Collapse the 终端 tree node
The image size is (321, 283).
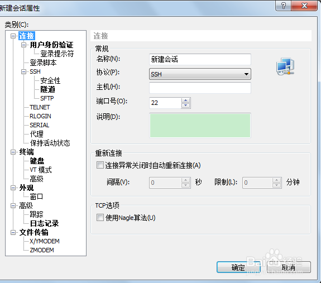click(x=13, y=152)
